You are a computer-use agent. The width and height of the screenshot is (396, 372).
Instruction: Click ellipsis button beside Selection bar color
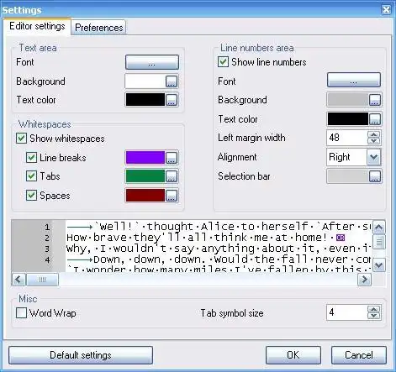pyautogui.click(x=375, y=176)
